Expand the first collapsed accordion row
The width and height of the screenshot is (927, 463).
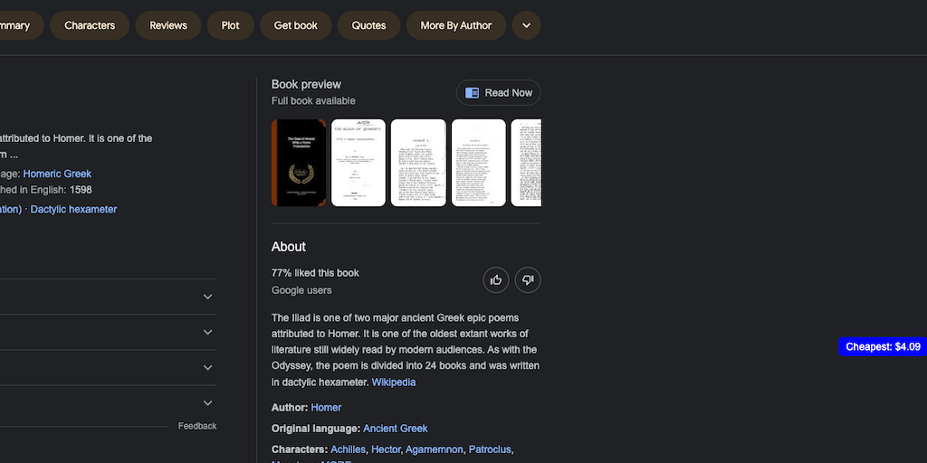207,297
